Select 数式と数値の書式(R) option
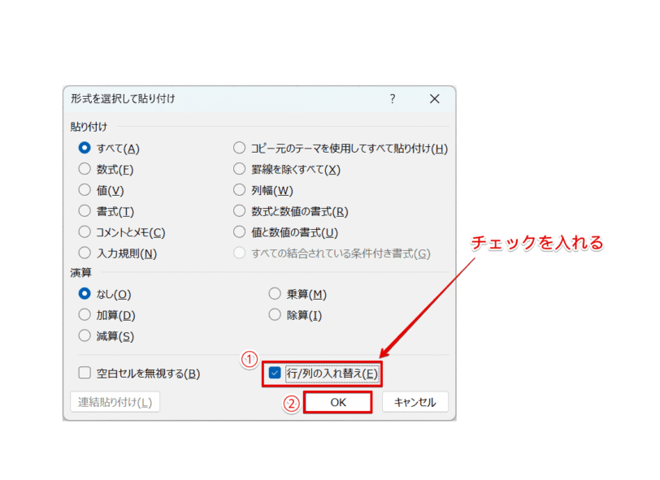This screenshot has width=660, height=480. (x=240, y=211)
